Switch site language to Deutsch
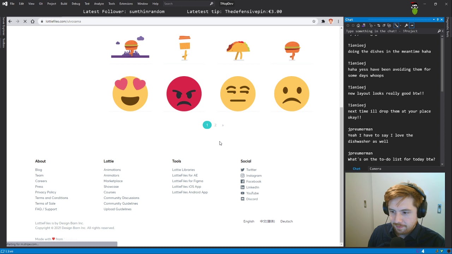The width and height of the screenshot is (452, 254). 286,221
